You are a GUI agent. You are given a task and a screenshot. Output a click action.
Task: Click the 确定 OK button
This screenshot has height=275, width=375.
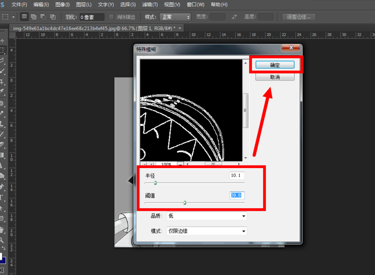[x=275, y=65]
